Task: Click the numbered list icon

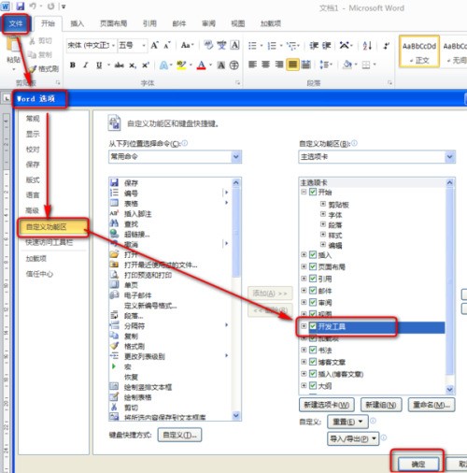Action: [x=272, y=46]
